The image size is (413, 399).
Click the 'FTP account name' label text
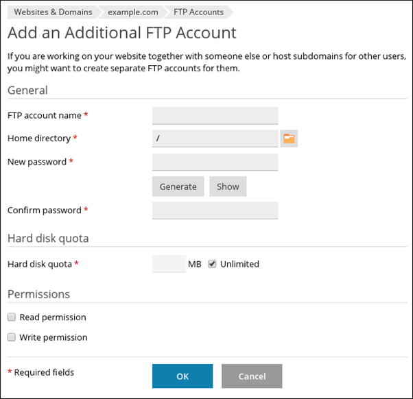[44, 115]
